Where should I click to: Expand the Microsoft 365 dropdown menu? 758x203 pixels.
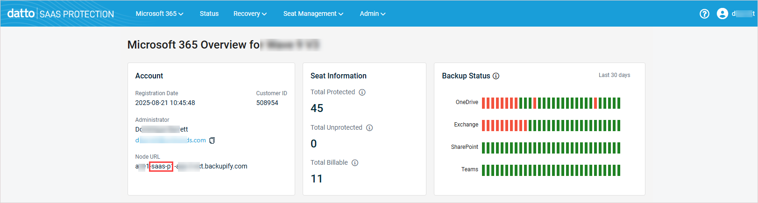(x=159, y=14)
